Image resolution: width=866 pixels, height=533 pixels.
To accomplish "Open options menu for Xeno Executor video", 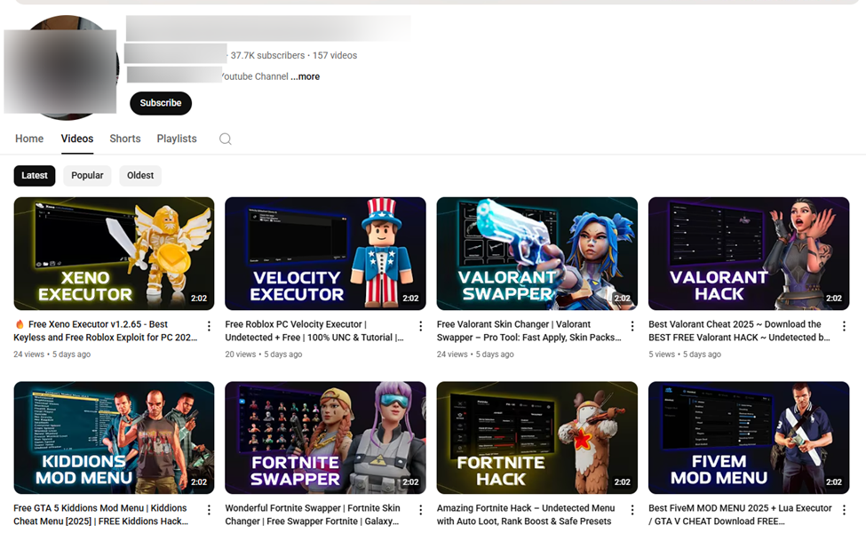I will click(x=210, y=327).
